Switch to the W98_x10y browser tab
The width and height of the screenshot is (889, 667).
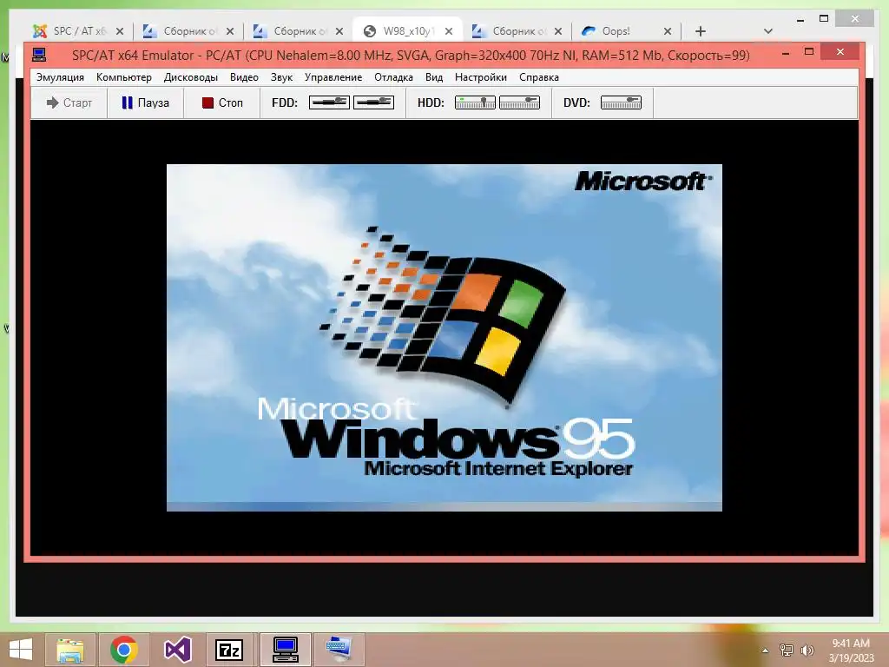point(407,31)
